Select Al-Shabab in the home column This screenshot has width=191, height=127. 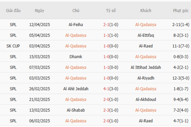[x=76, y=110]
